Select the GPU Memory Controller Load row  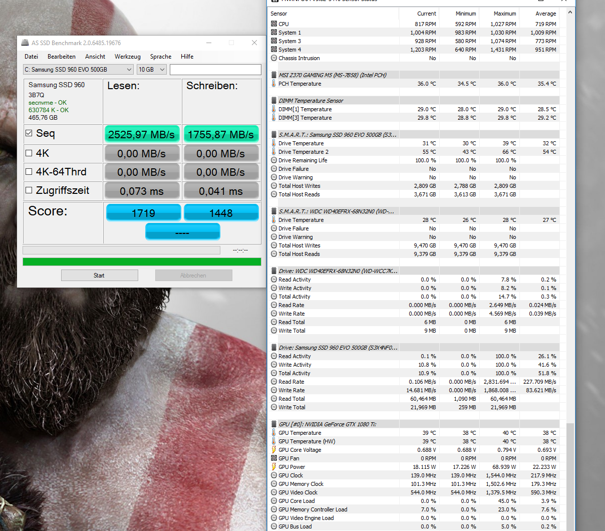pyautogui.click(x=414, y=509)
